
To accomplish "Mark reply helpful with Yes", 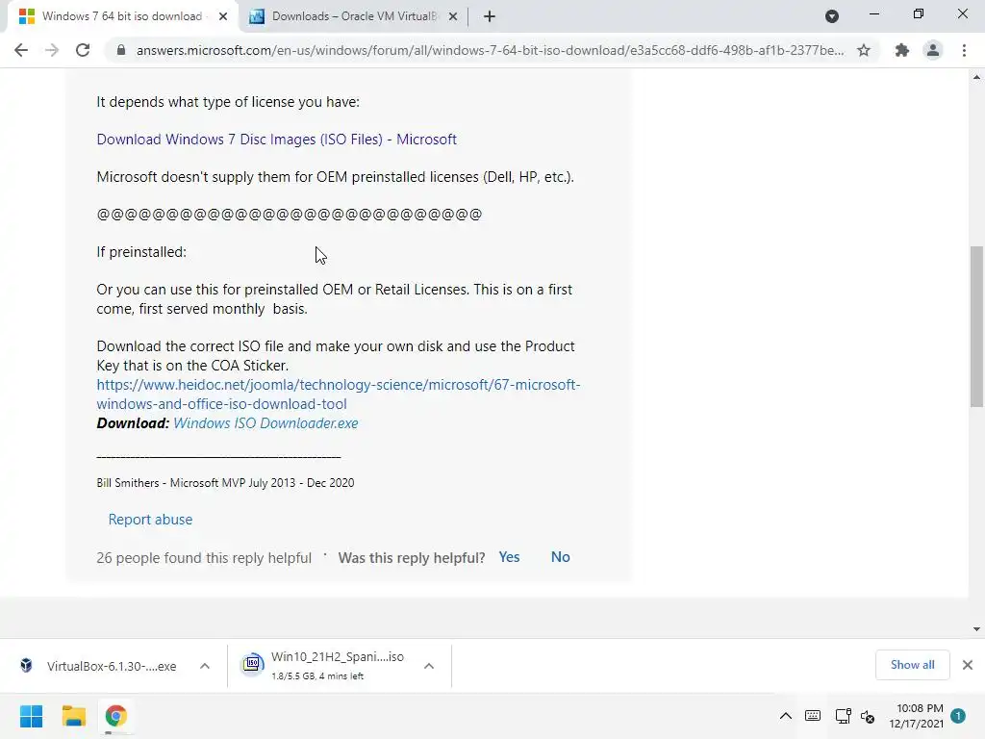I will (x=509, y=557).
